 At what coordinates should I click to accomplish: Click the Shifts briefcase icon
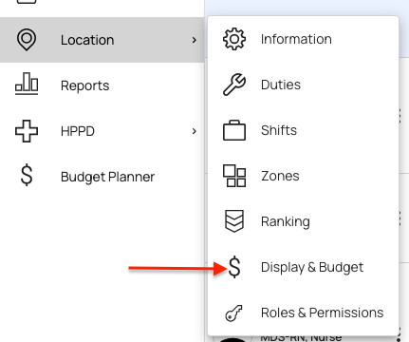pos(234,130)
